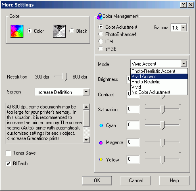196x191 pixels.
Task: Open Help with the Help button
Action: (174, 180)
